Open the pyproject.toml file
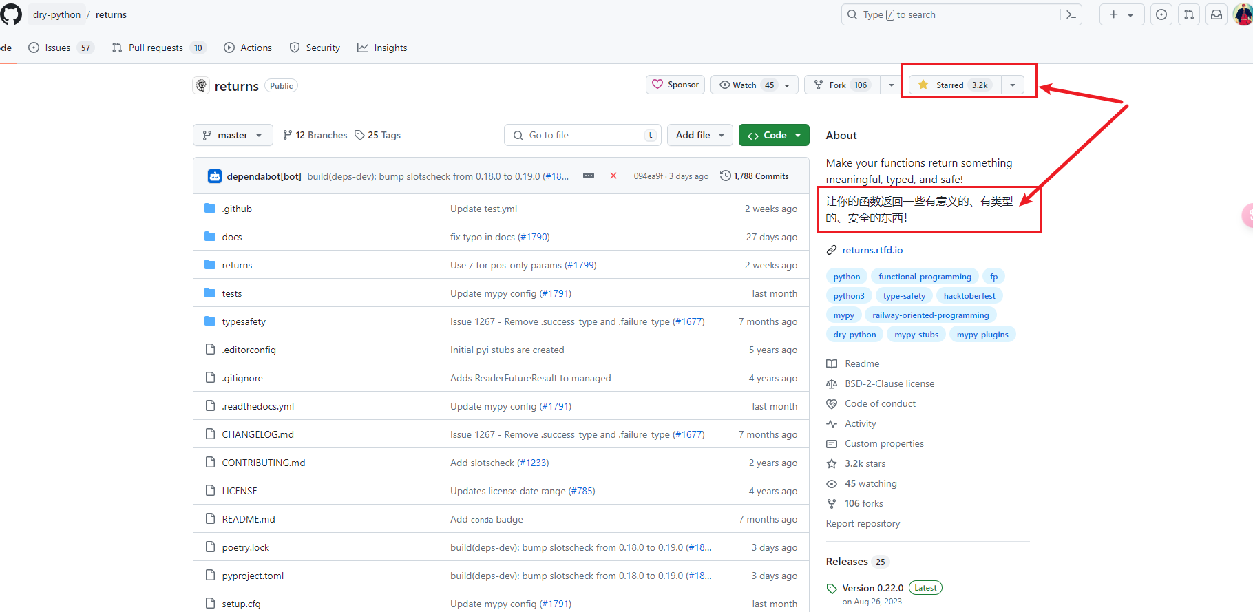Viewport: 1253px width, 612px height. (x=253, y=576)
